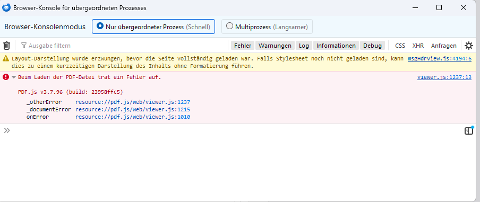
Task: Focus the Ausgabe filtern input field
Action: coord(123,46)
